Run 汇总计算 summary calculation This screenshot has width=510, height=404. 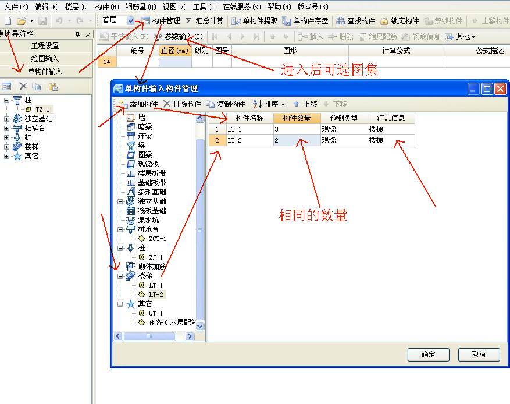coord(205,21)
